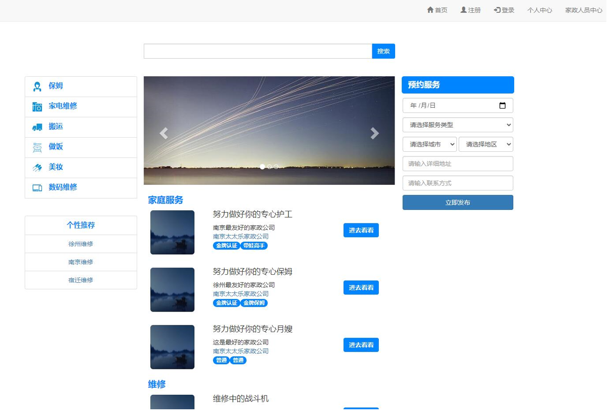Click 进去看看 for 专心月嫂

(x=363, y=347)
